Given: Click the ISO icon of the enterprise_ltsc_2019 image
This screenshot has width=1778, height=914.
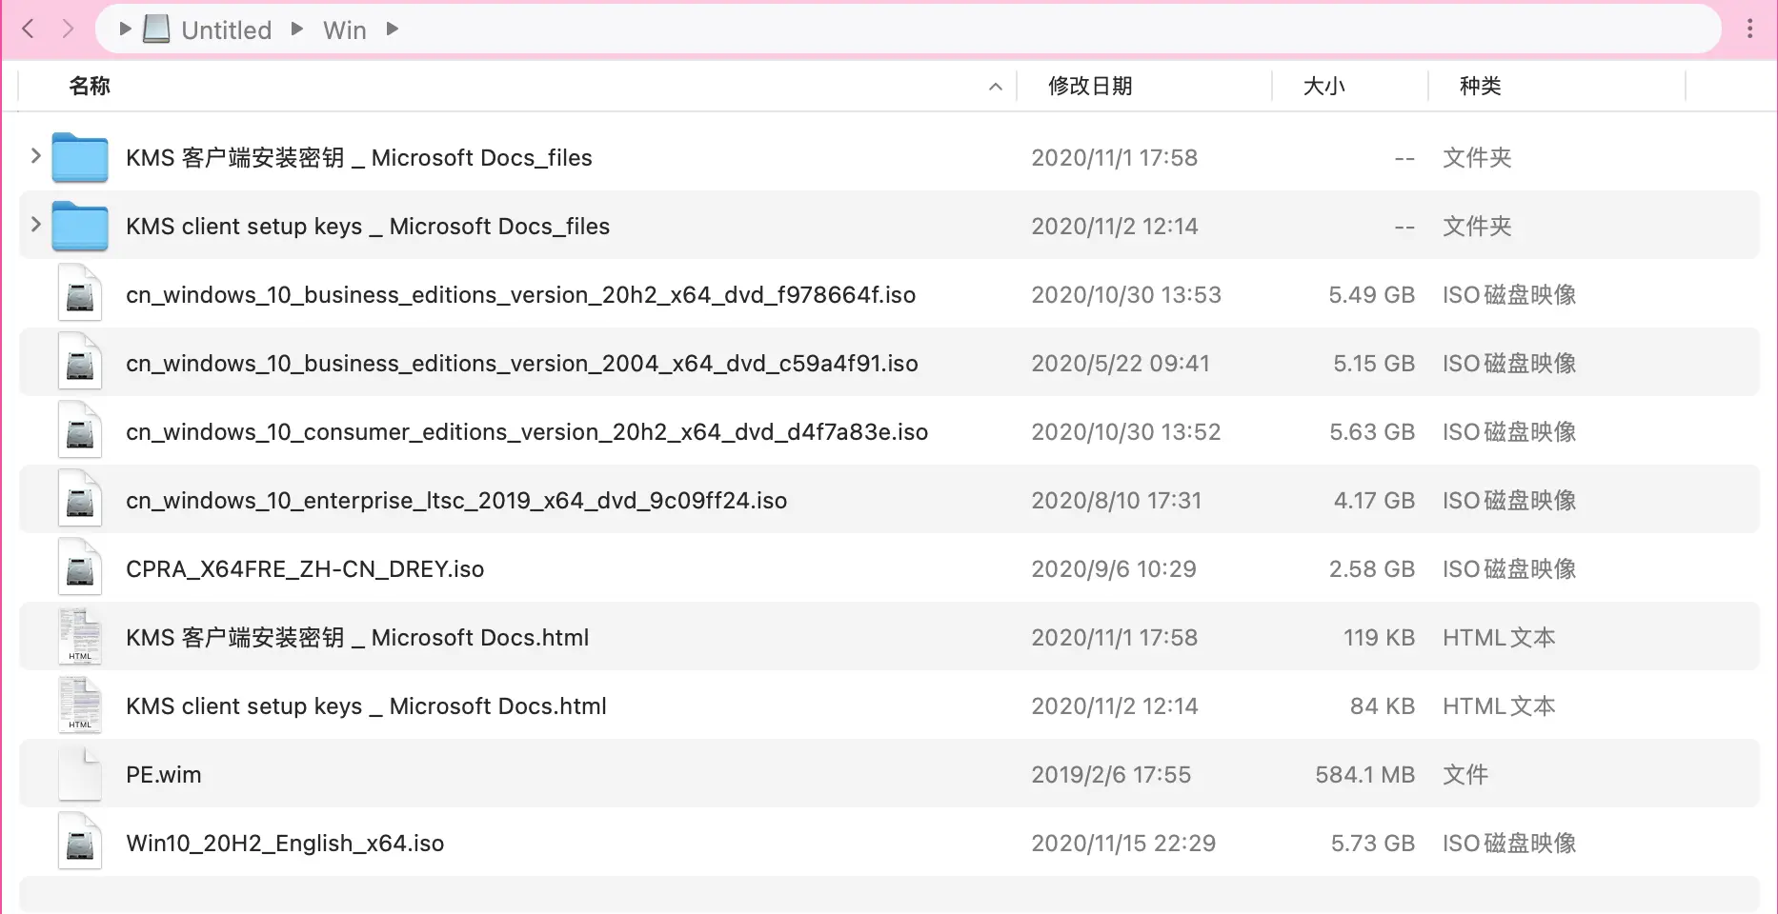Looking at the screenshot, I should pos(80,499).
